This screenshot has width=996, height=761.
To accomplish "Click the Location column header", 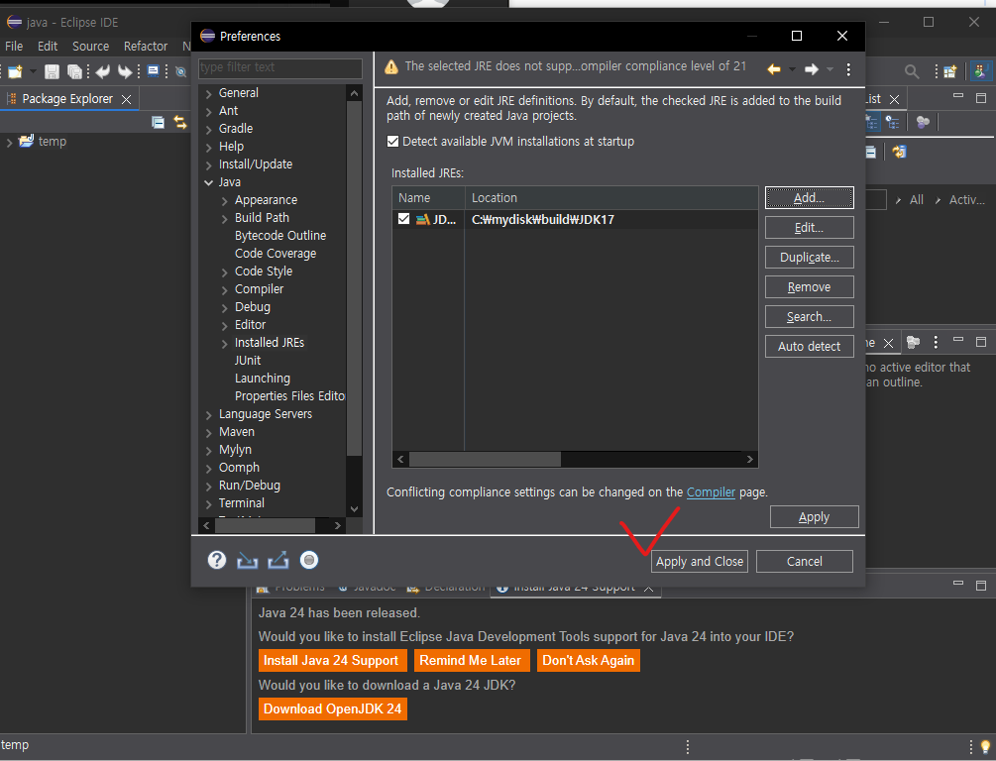I will click(611, 198).
